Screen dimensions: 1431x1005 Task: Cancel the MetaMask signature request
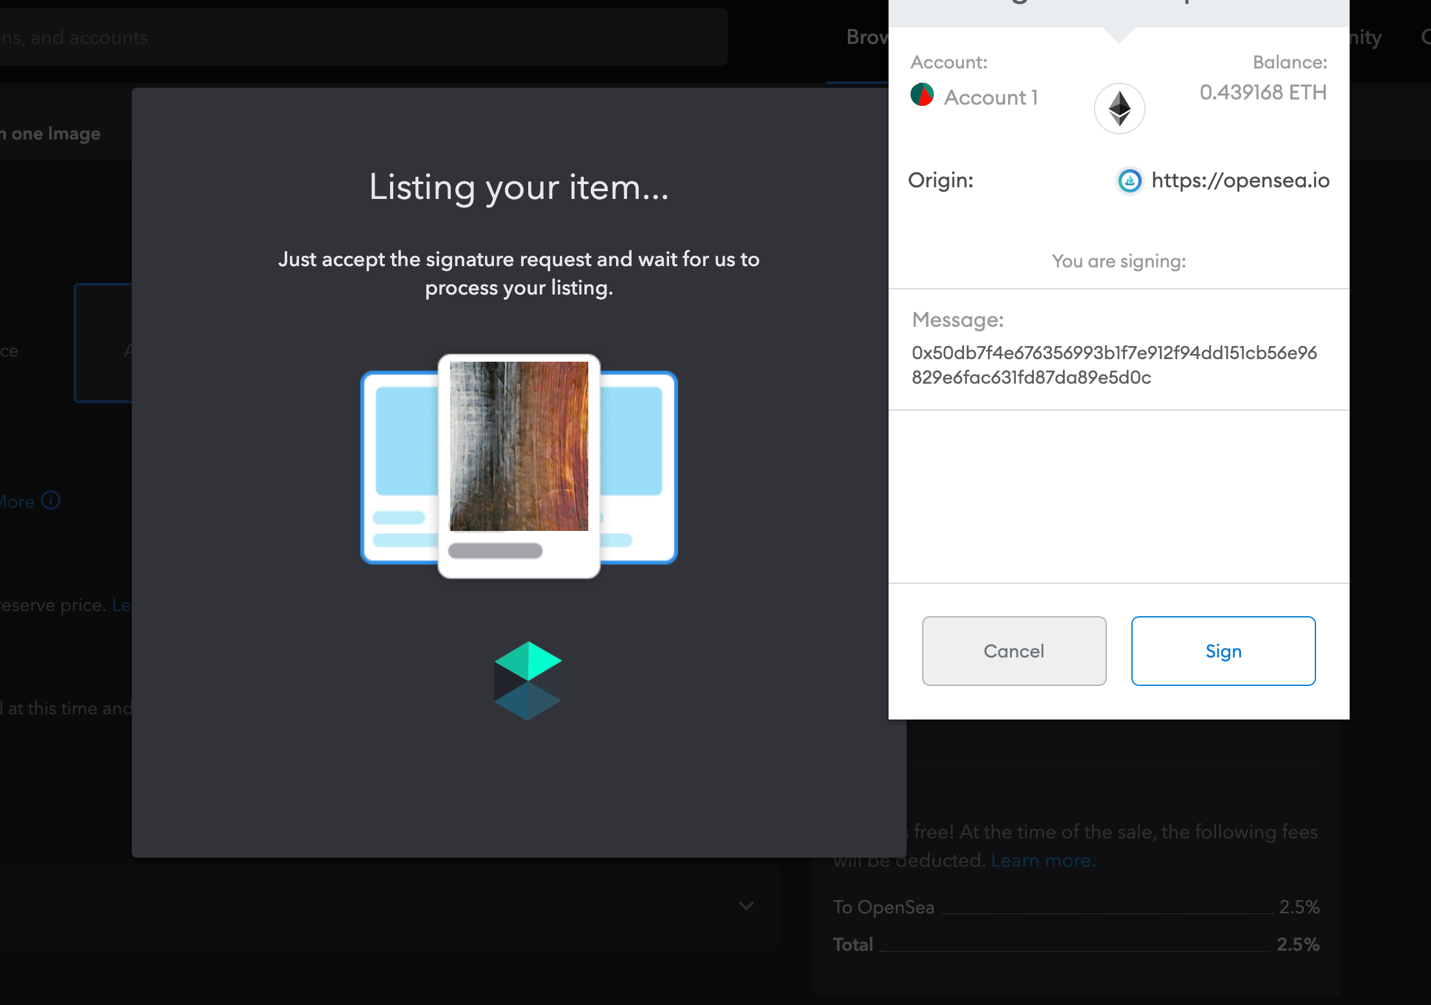click(1014, 651)
